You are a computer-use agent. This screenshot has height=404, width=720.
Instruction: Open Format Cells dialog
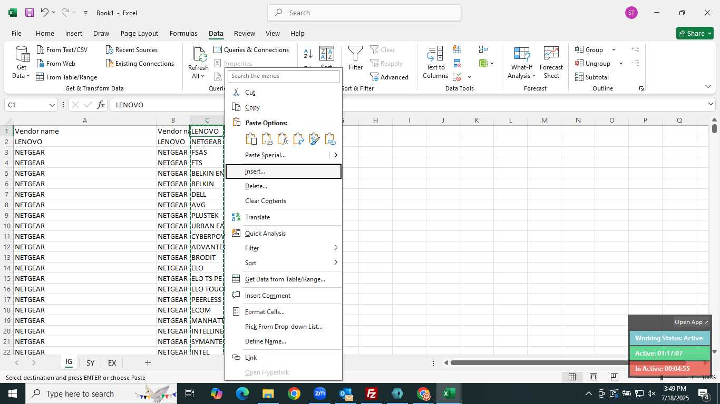tap(284, 312)
